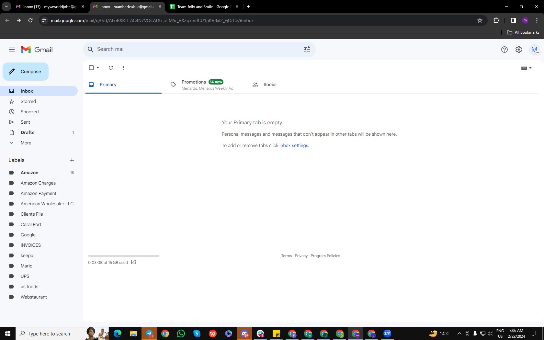Screen dimensions: 544x340
Task: Open the Starred folder
Action: point(39,101)
